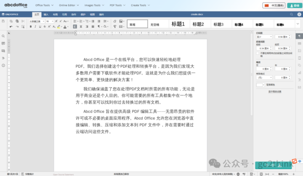The width and height of the screenshot is (303, 176).
Task: Click the mail merge envelope icon
Action: tap(121, 26)
